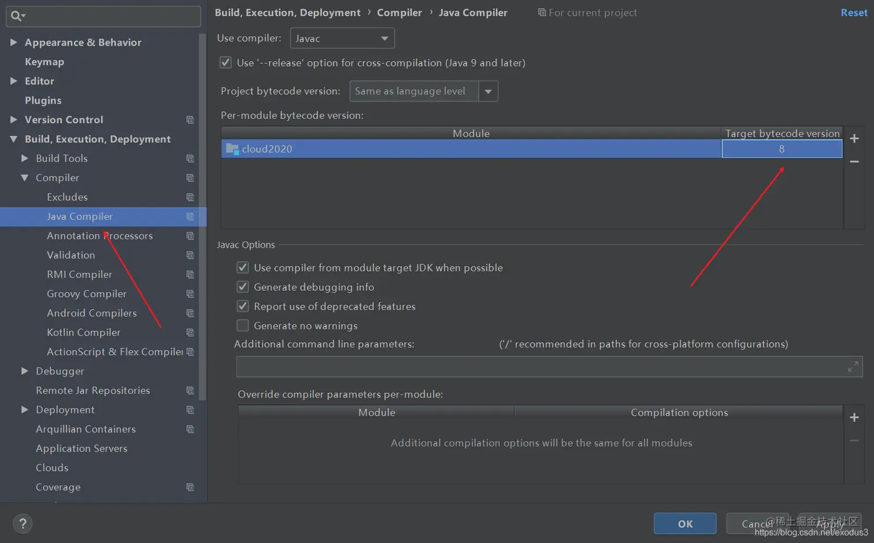874x543 pixels.
Task: Click 'Target bytecode version' column header
Action: pos(782,134)
